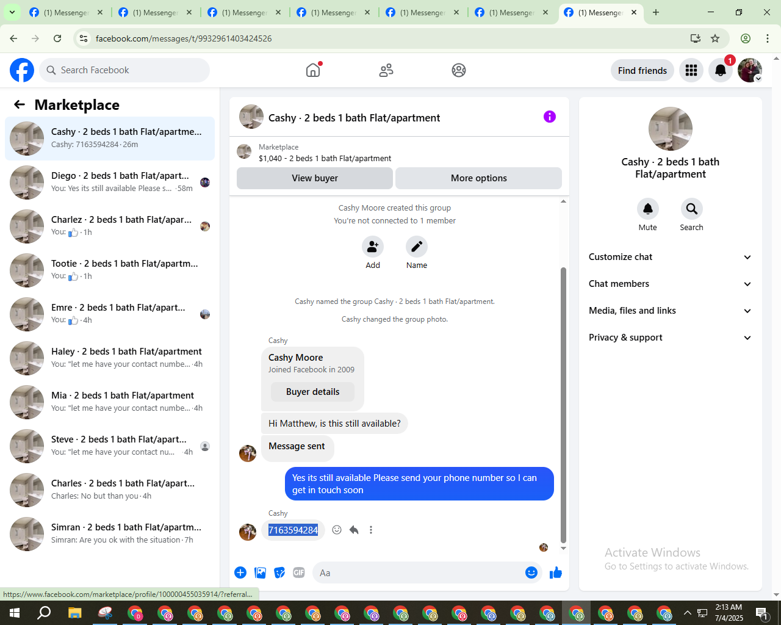Open Steve 2 beds 1 bath conversation
The height and width of the screenshot is (625, 781).
110,446
